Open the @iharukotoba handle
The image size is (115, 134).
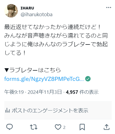(x=37, y=15)
